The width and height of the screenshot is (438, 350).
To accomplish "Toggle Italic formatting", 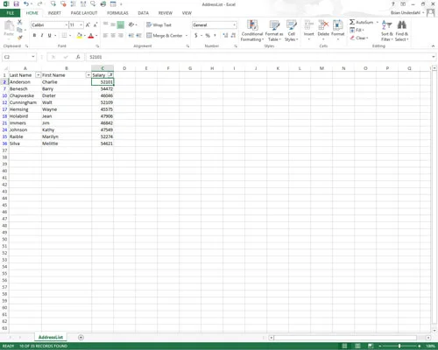I will click(x=42, y=35).
